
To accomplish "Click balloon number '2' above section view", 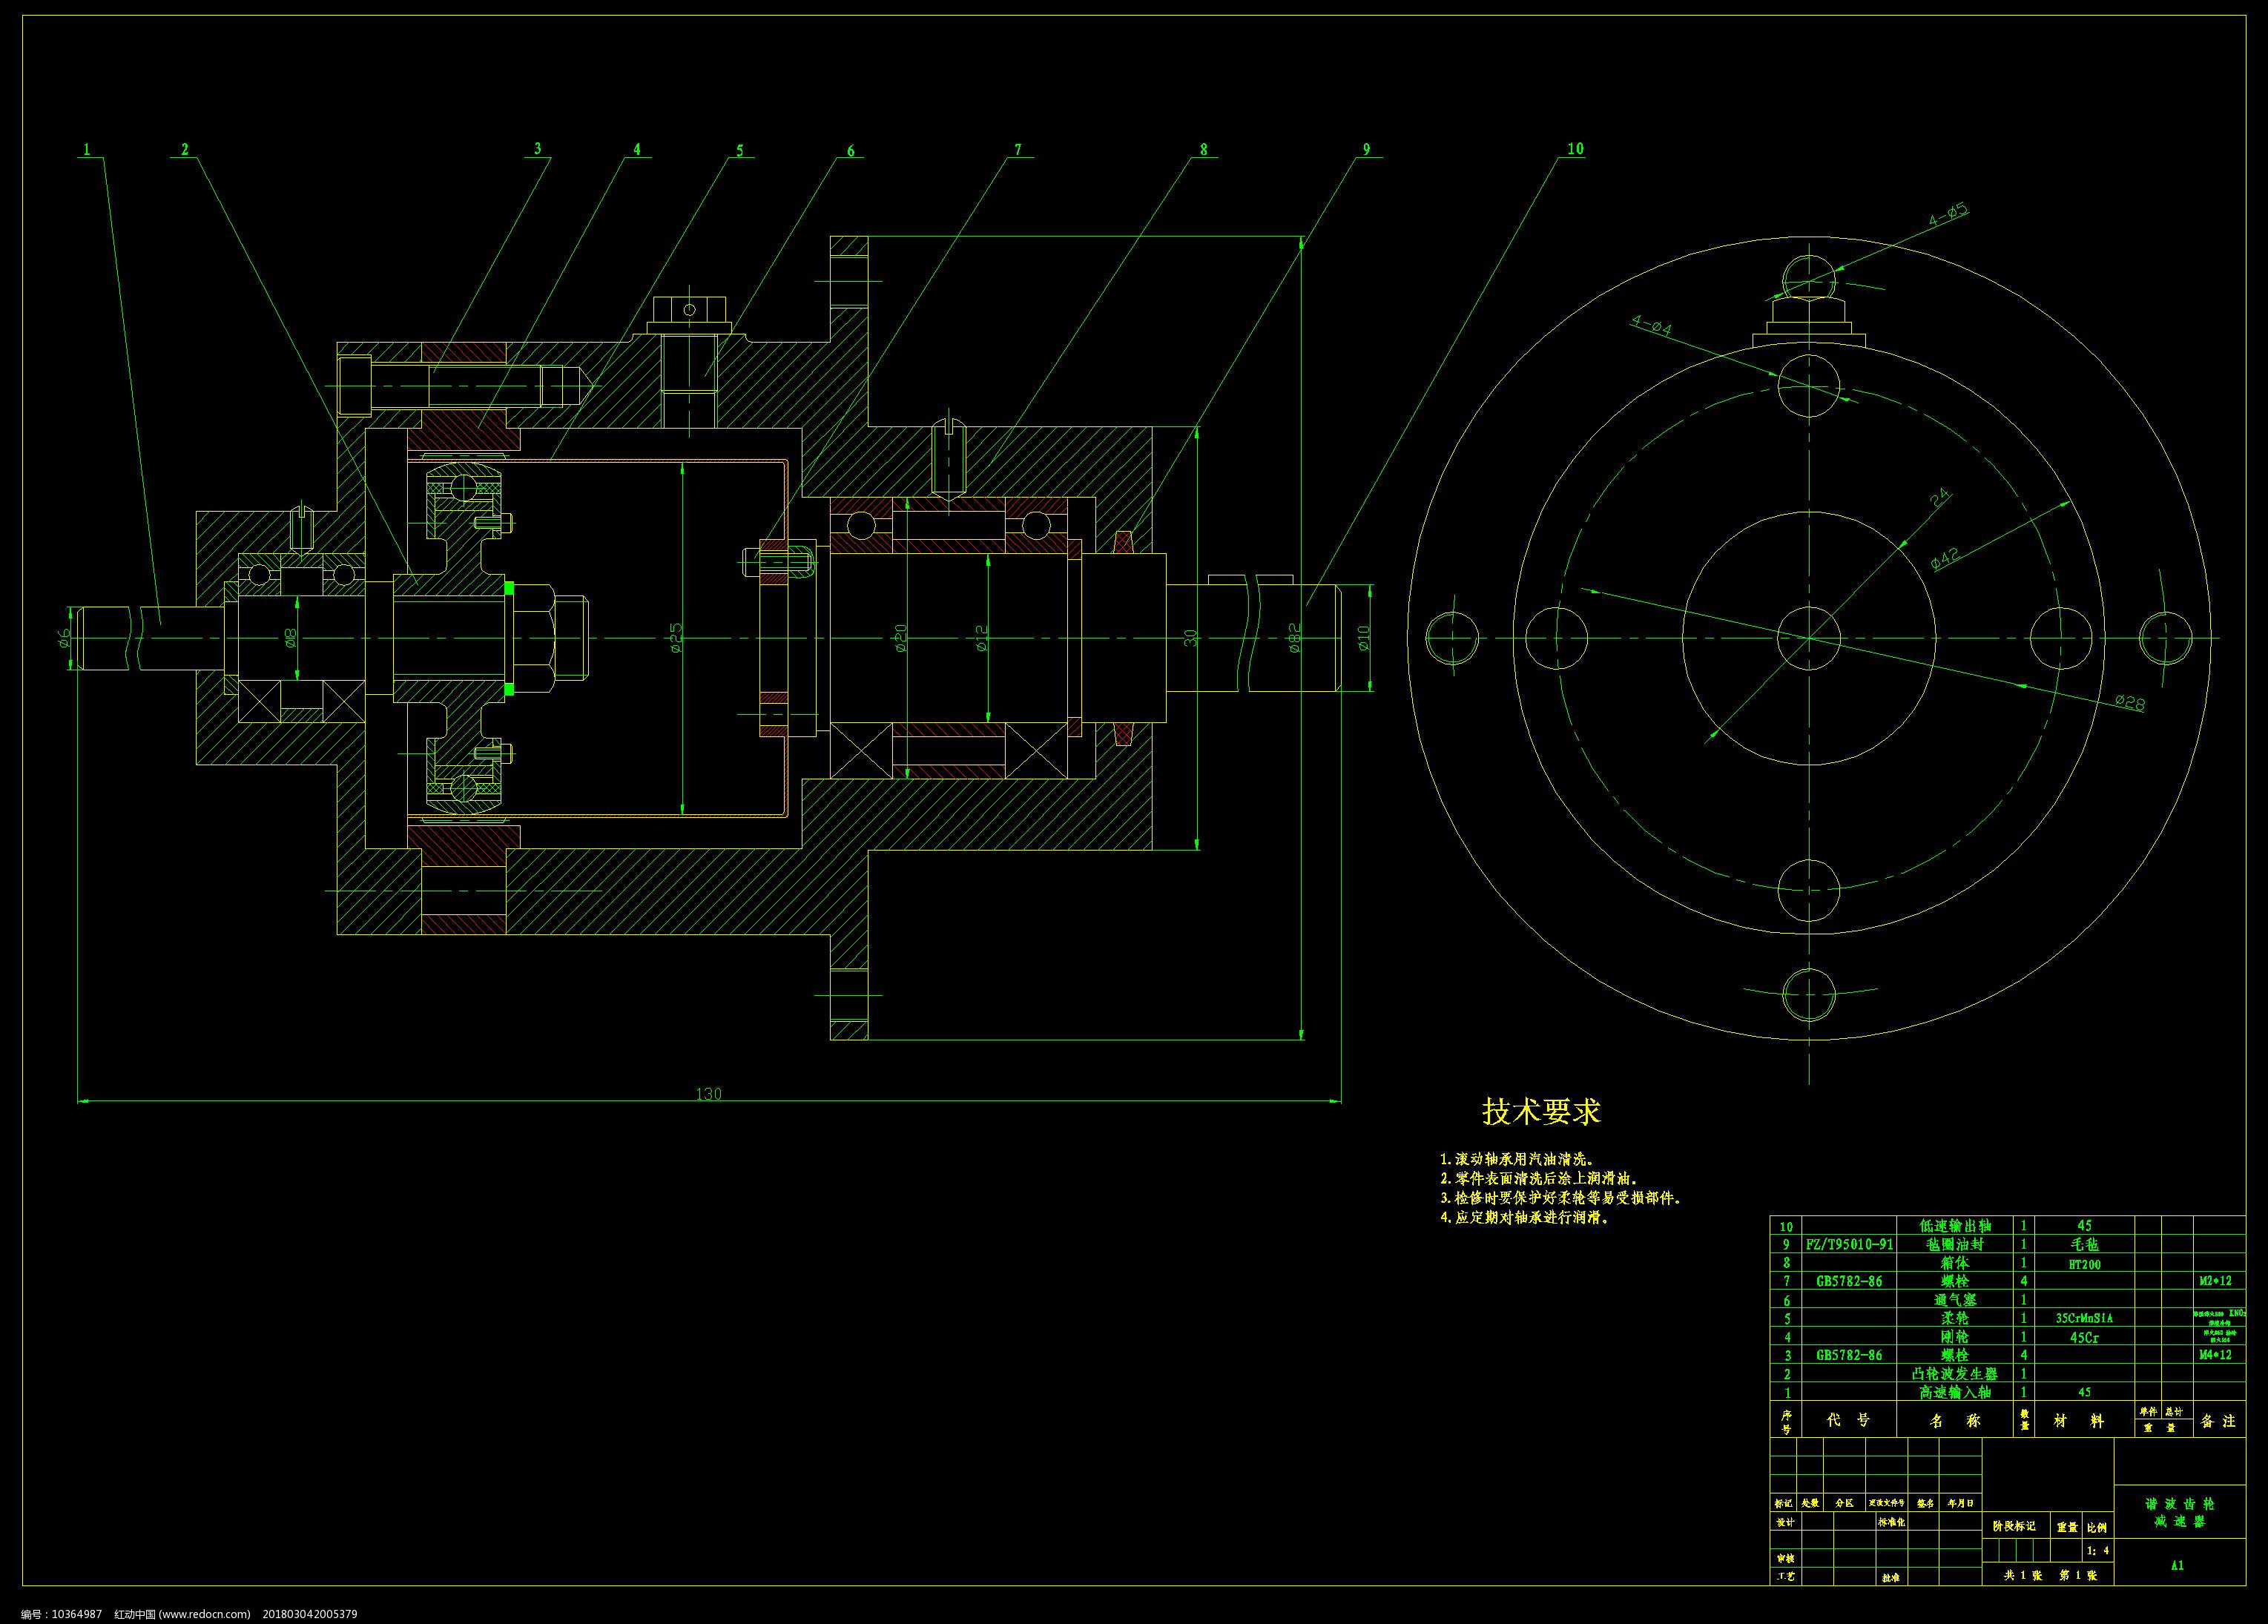I will point(184,149).
